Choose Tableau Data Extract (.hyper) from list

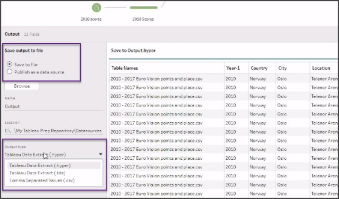point(54,165)
